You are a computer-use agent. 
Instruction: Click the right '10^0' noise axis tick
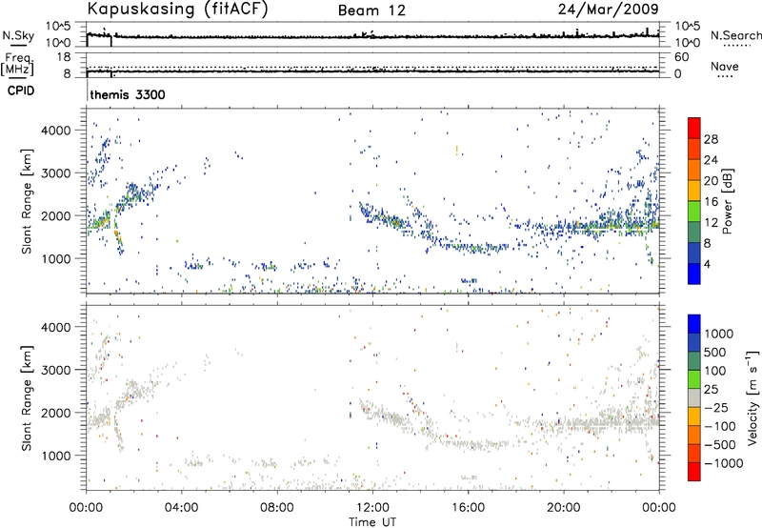click(687, 43)
